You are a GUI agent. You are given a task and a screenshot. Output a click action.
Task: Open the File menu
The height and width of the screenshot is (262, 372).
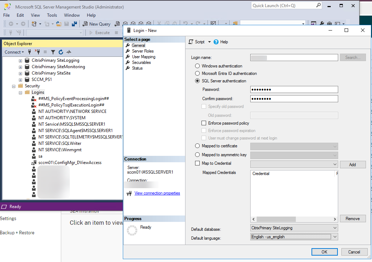click(x=6, y=15)
